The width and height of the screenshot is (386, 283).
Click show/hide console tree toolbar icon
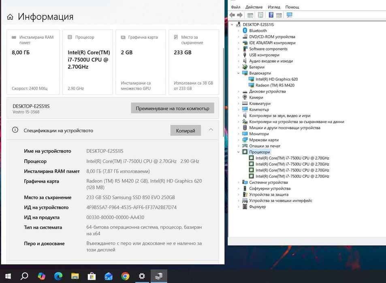[x=250, y=15]
